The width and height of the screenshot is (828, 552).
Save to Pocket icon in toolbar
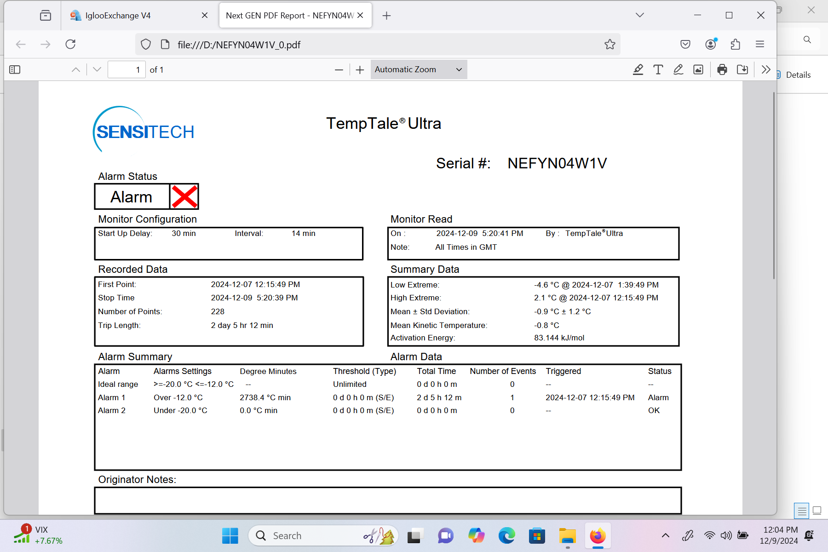click(x=685, y=45)
